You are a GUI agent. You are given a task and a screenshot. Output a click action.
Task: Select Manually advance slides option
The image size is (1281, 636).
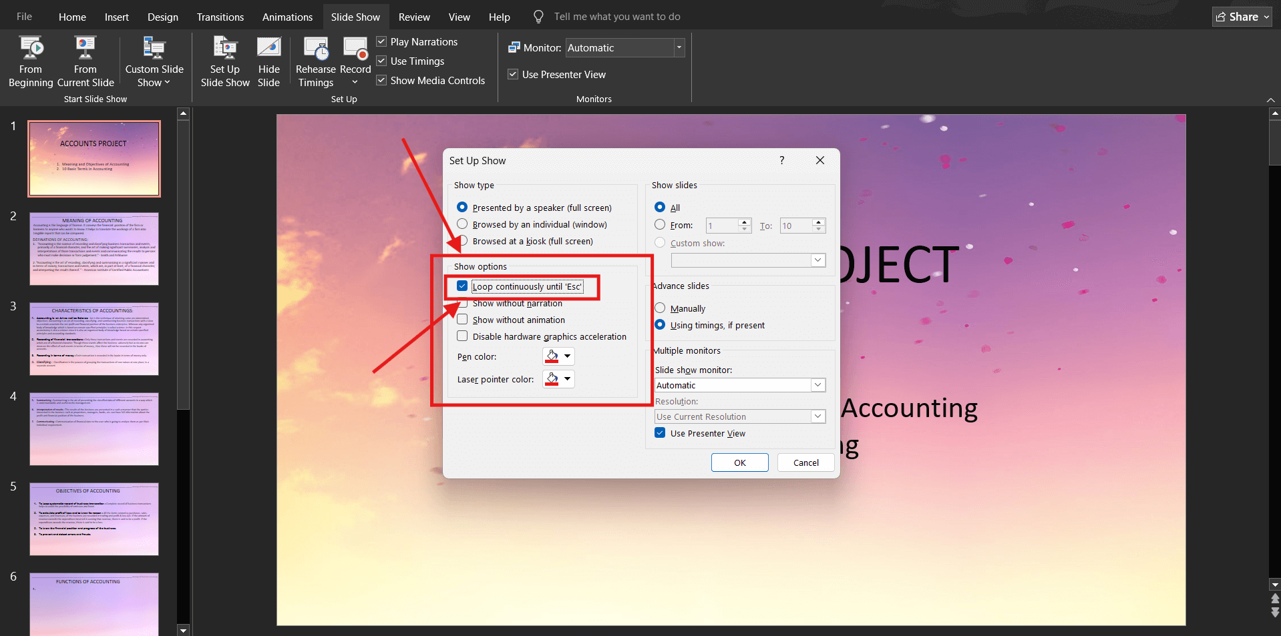(660, 308)
